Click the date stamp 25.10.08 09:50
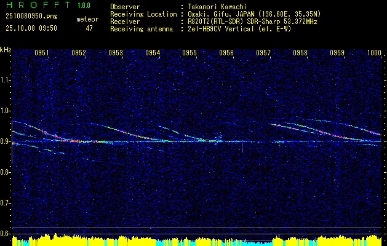The image size is (387, 246). pyautogui.click(x=31, y=28)
